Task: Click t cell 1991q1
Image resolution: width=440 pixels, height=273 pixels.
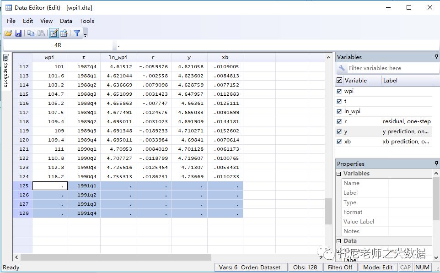Action: [84, 186]
